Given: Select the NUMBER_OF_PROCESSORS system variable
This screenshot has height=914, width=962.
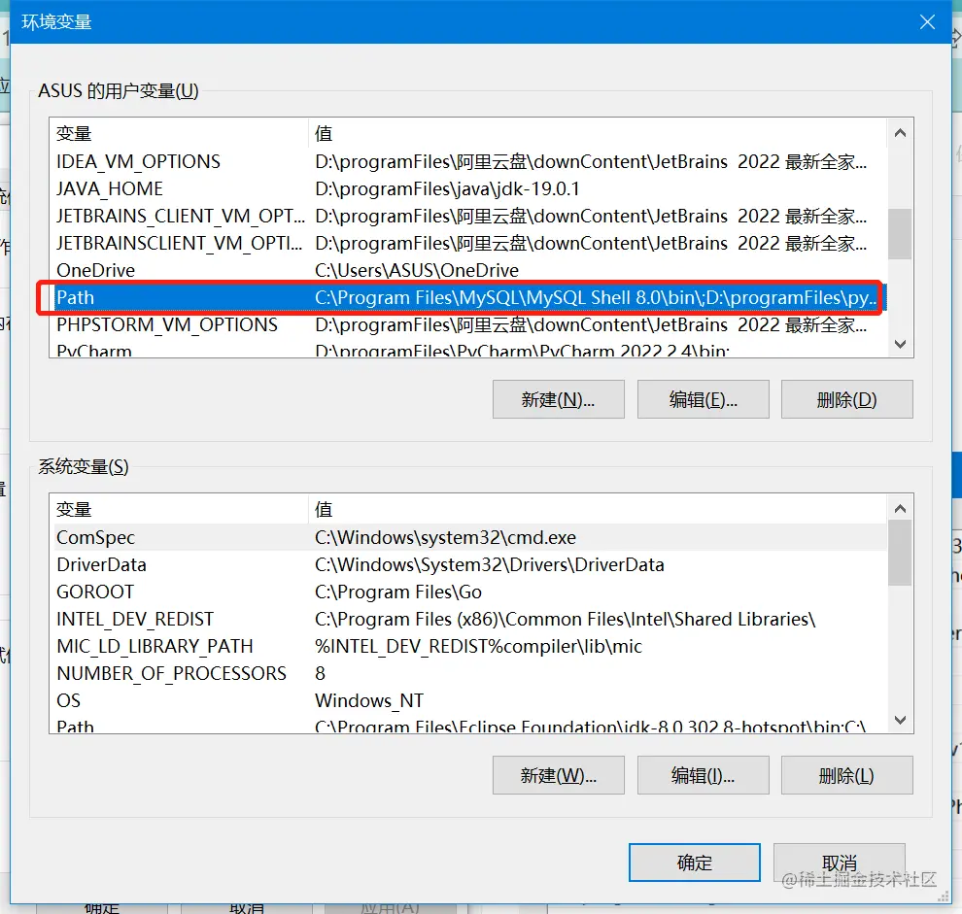Looking at the screenshot, I should [468, 673].
